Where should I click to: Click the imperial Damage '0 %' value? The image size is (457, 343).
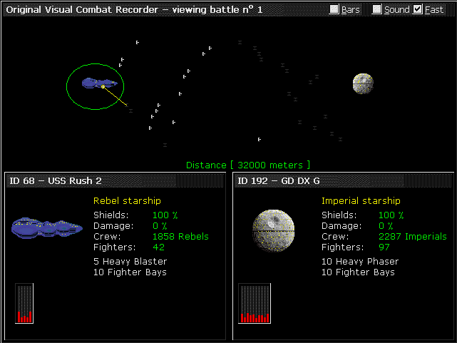point(386,226)
